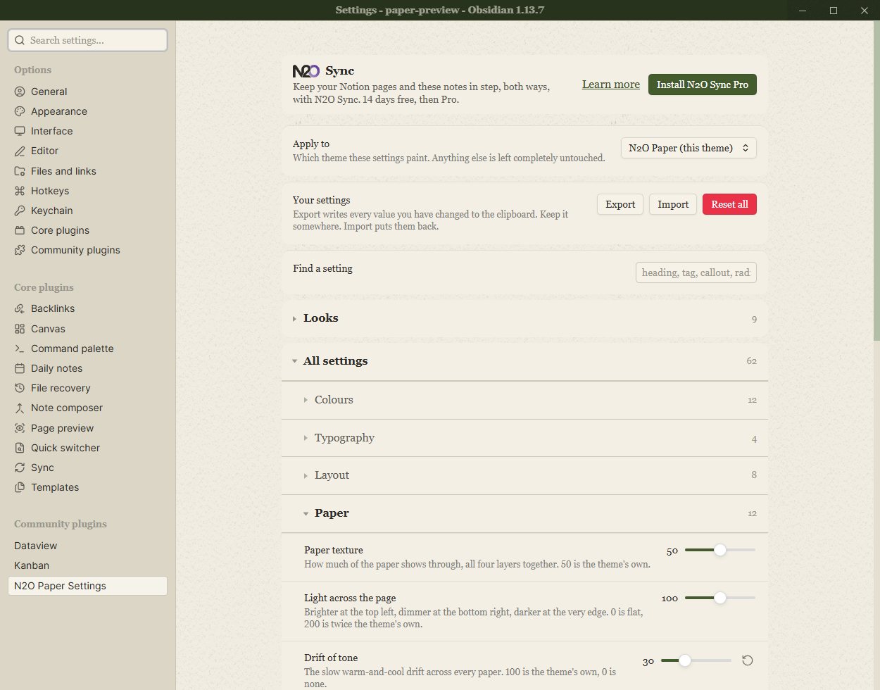Reset Drift of tone to default

coord(748,660)
